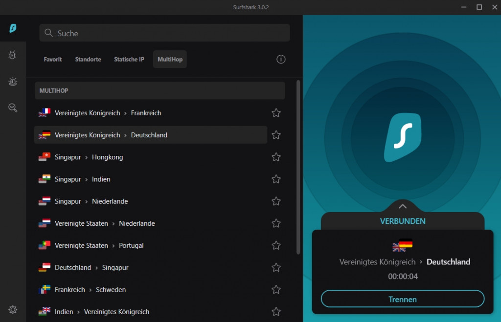
Task: Click the MULTIHOP section header
Action: [160, 90]
